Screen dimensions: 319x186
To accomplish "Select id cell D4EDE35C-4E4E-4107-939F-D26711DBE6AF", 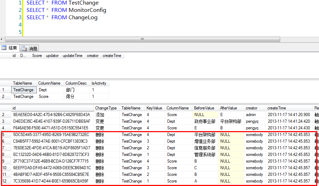I will coord(52,121).
